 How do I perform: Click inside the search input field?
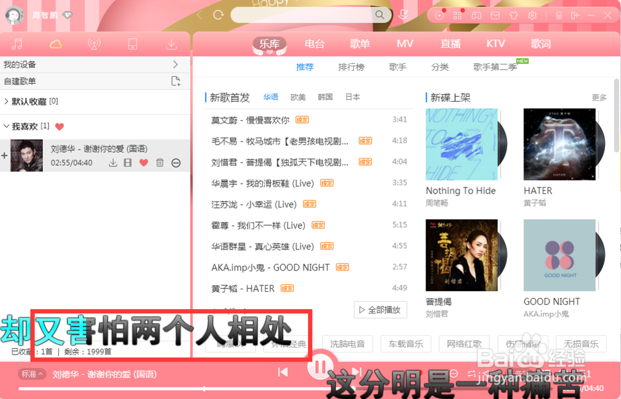click(302, 15)
